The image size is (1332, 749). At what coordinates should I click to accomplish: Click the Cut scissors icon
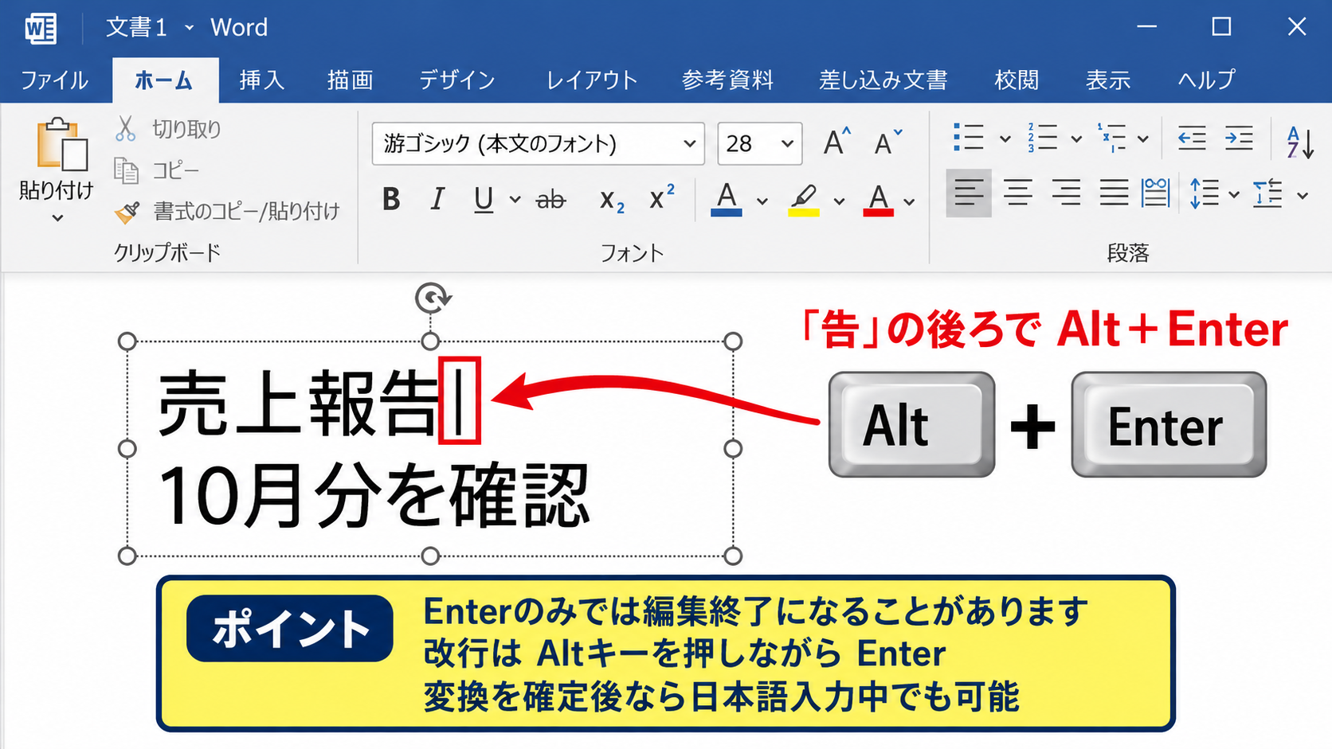click(125, 129)
